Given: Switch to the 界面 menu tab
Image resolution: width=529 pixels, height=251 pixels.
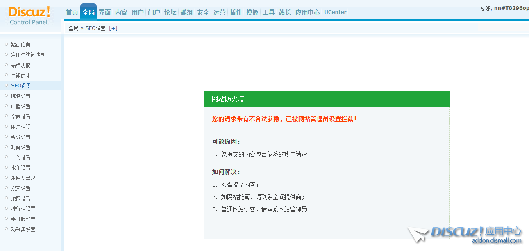Looking at the screenshot, I should [105, 12].
